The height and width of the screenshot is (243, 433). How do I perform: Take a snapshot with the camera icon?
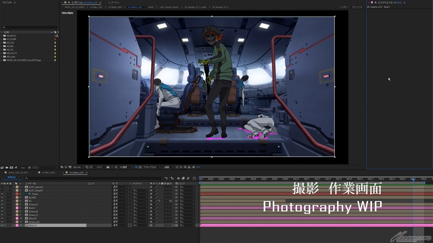pos(108,167)
